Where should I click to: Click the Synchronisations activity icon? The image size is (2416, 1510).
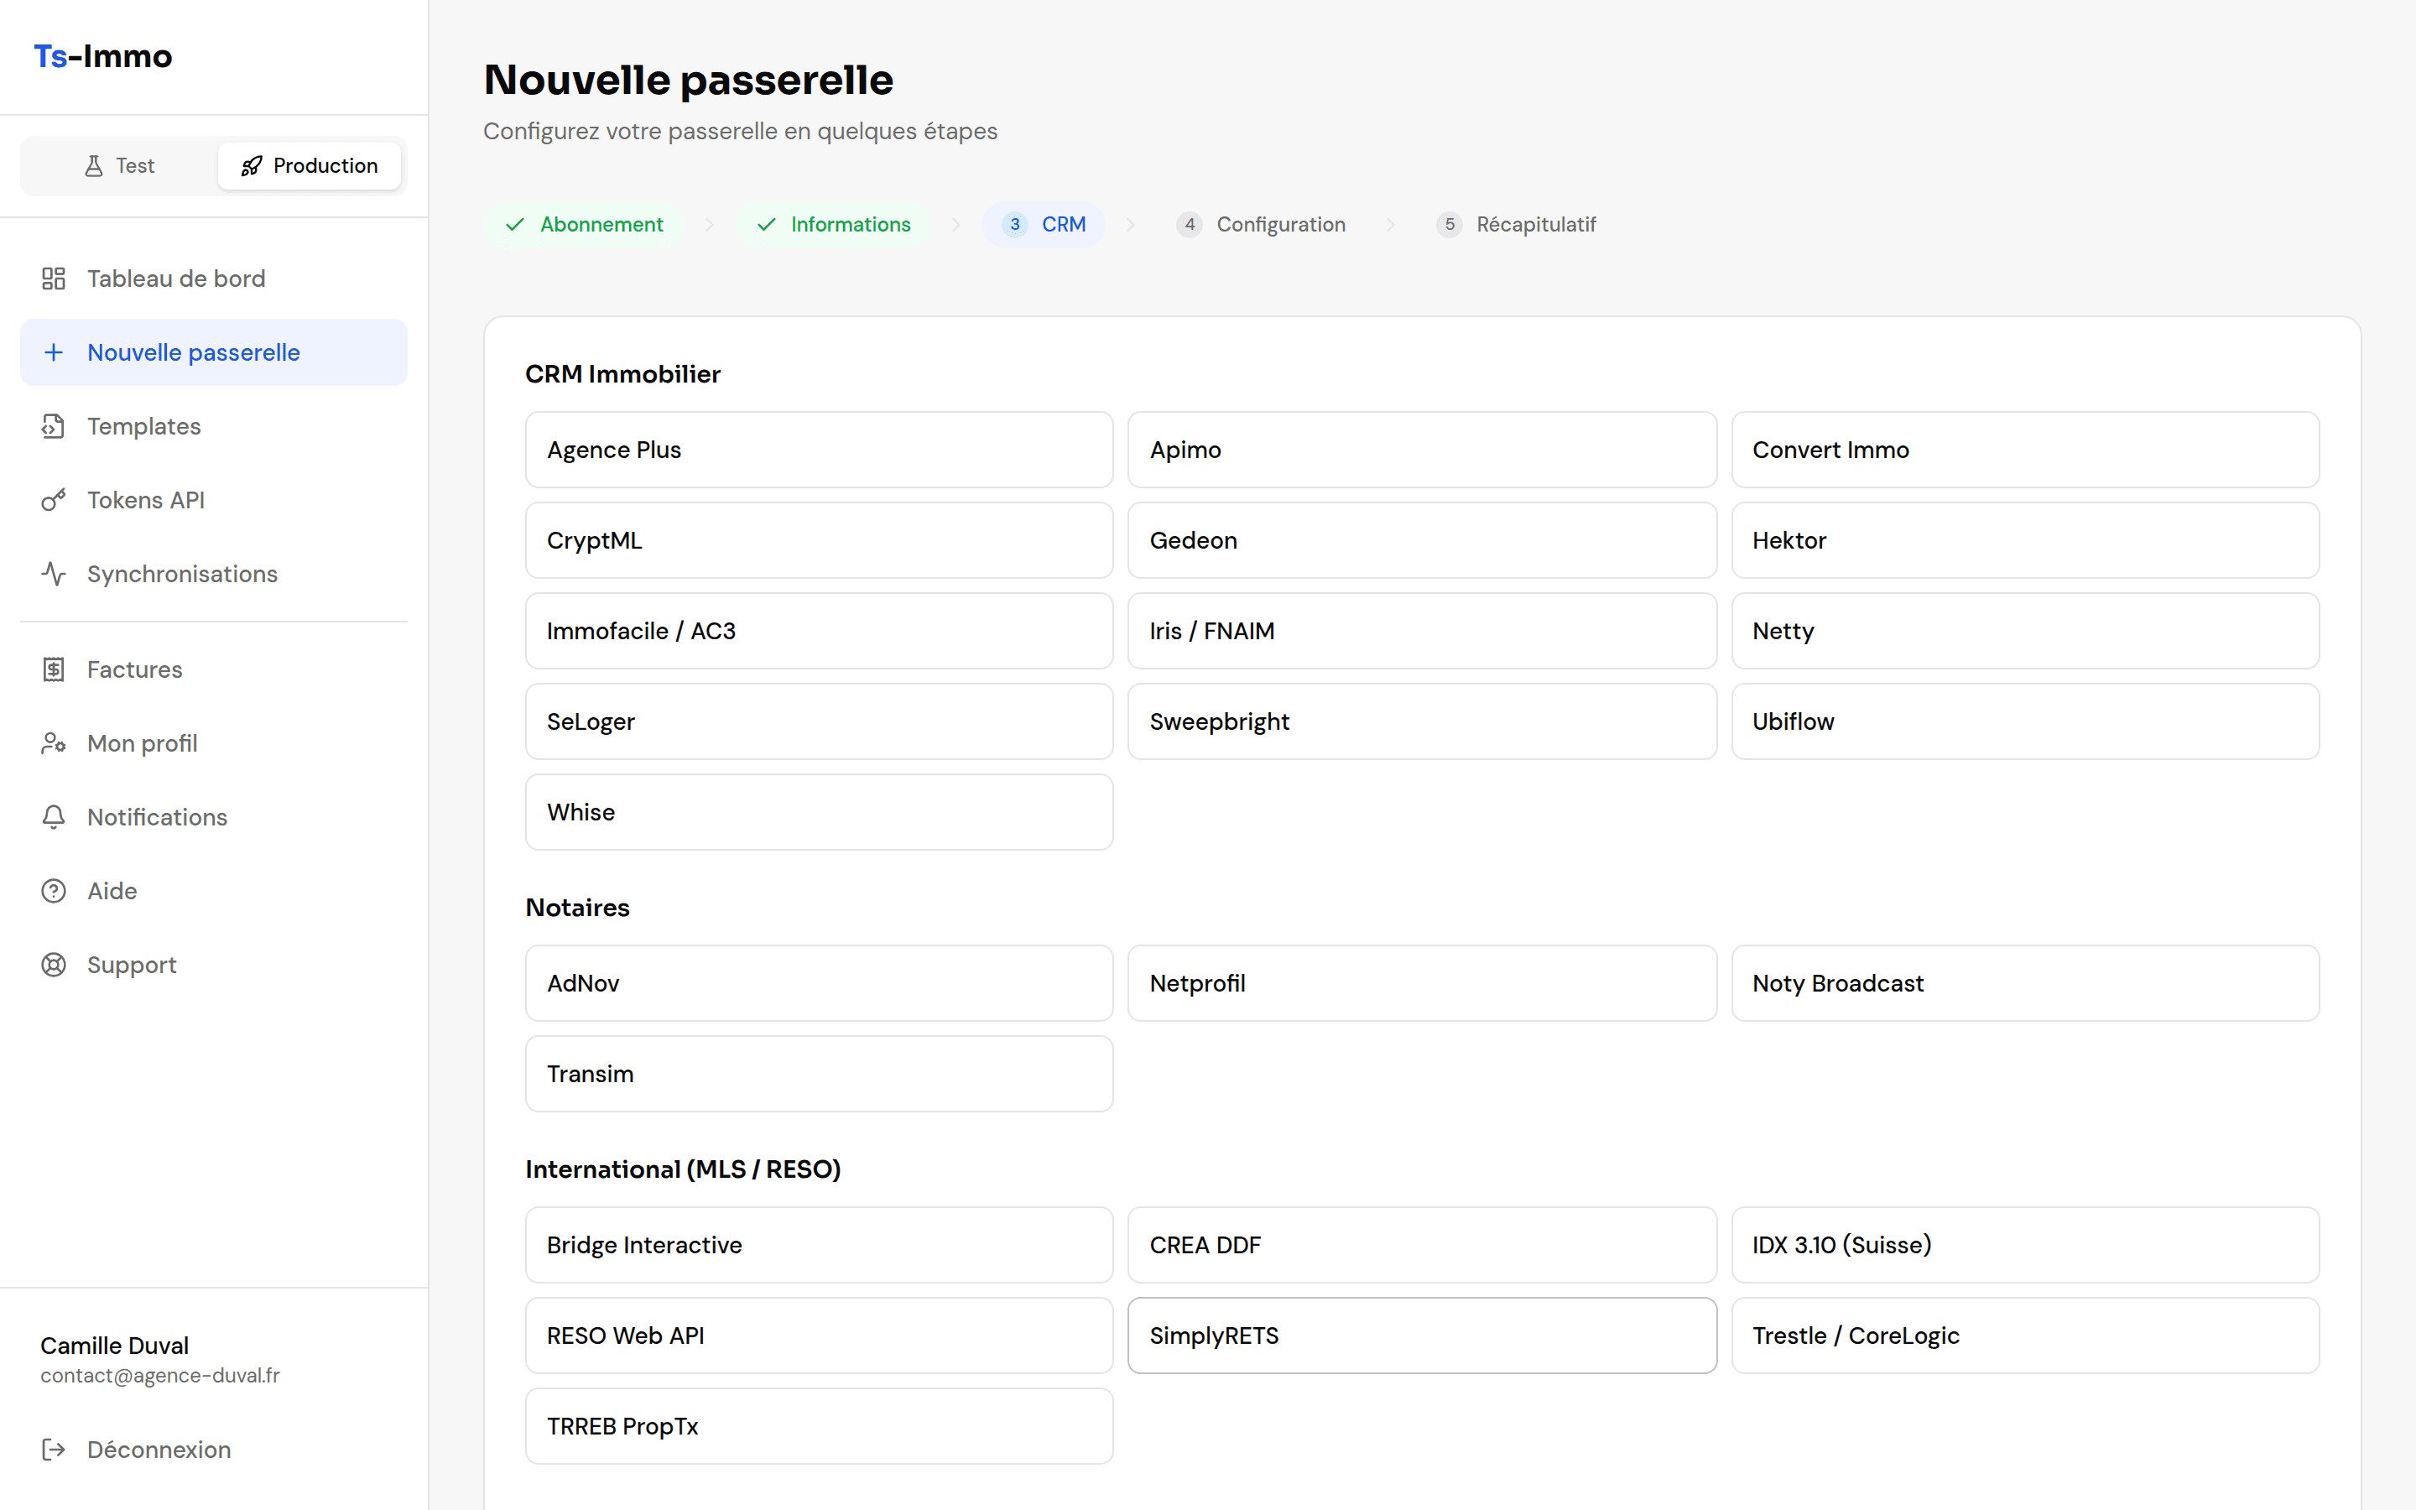click(54, 575)
